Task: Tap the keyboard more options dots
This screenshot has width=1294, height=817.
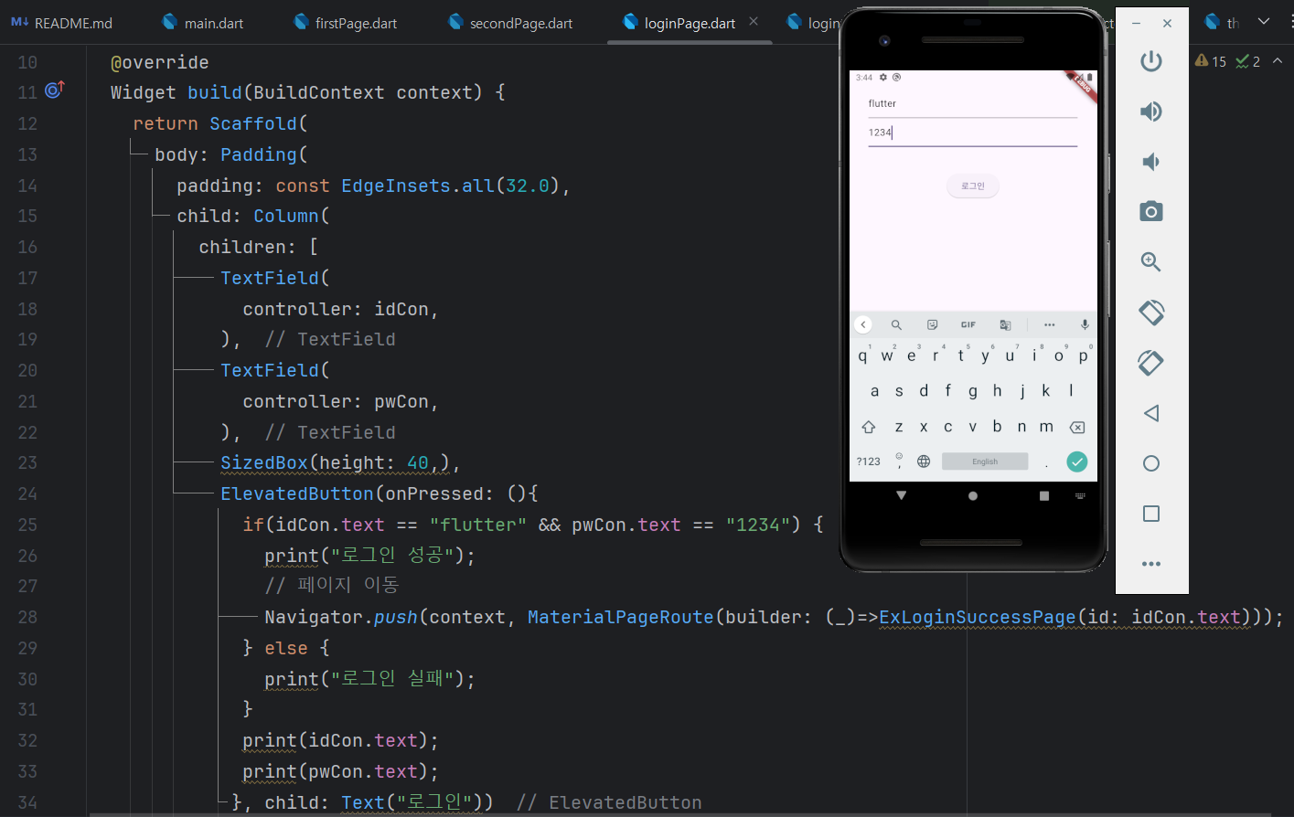Action: tap(1050, 324)
